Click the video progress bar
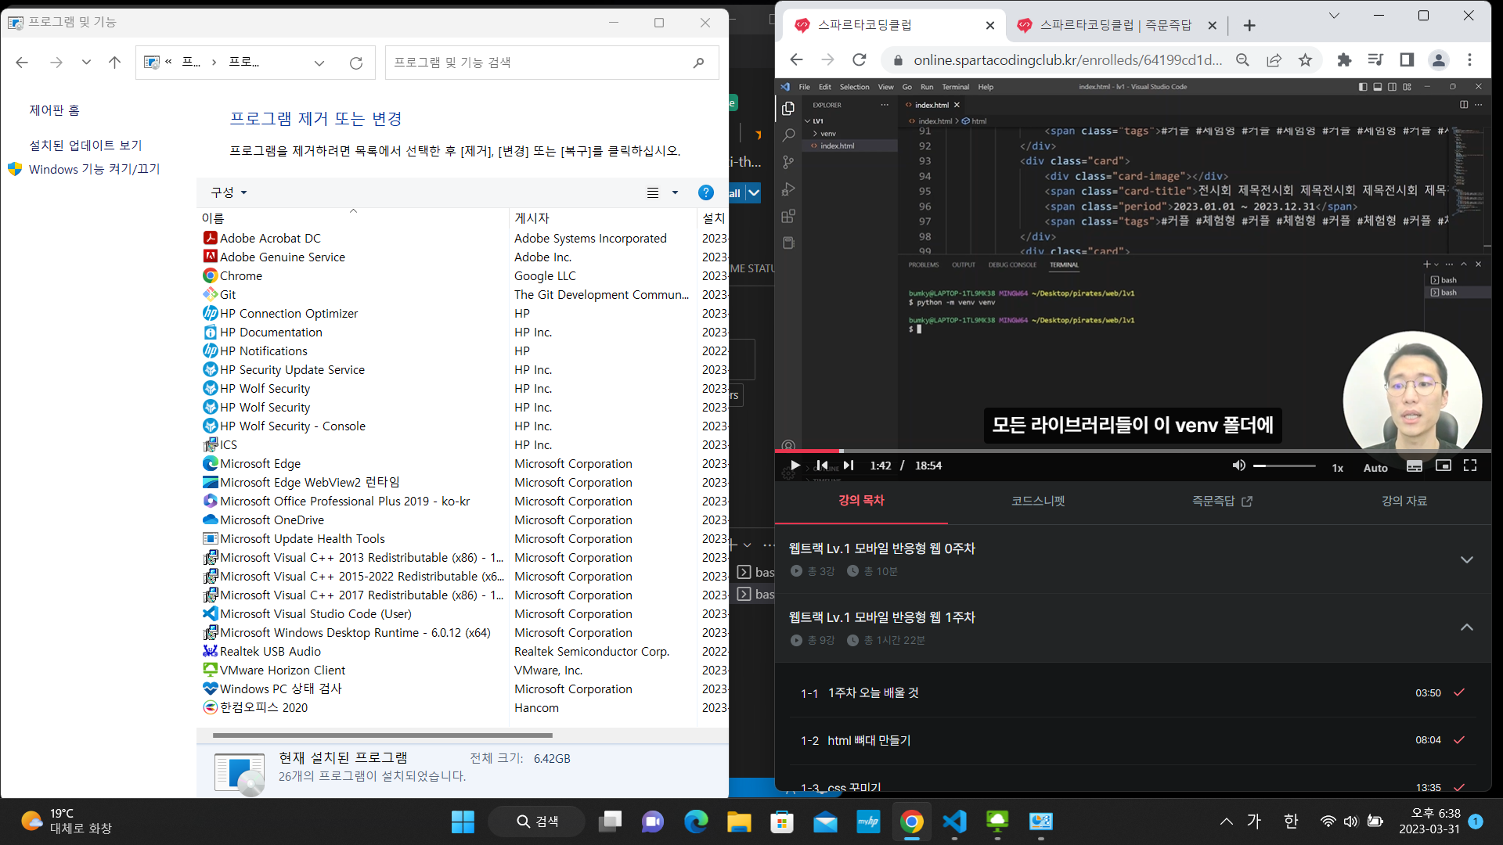1503x845 pixels. 1133,451
